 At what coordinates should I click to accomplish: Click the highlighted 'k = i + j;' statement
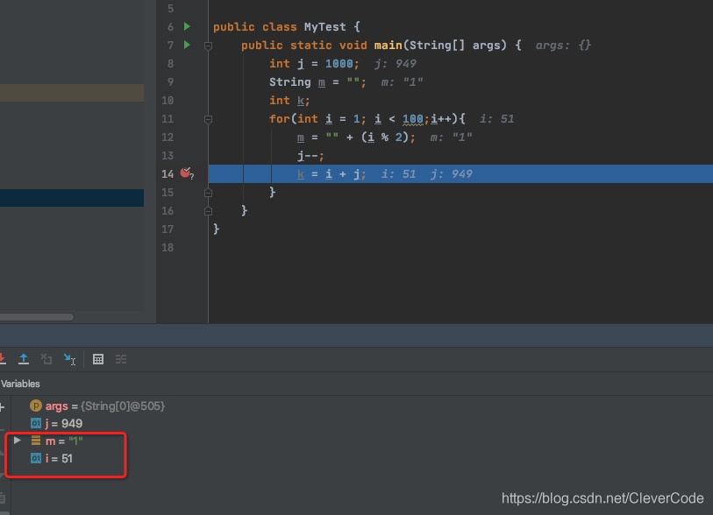pyautogui.click(x=332, y=174)
